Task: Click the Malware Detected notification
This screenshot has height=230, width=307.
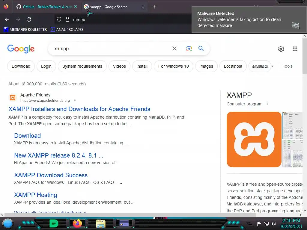Action: 249,19
